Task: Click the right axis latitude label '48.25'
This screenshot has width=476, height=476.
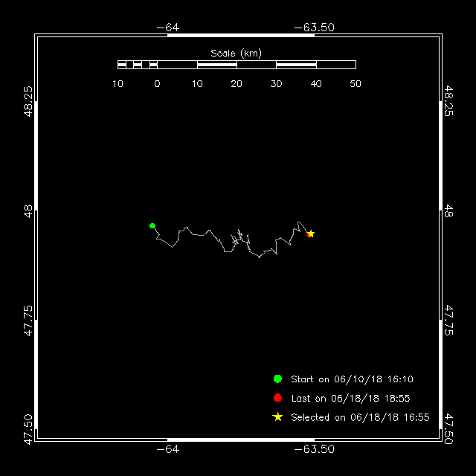Action: coord(448,101)
